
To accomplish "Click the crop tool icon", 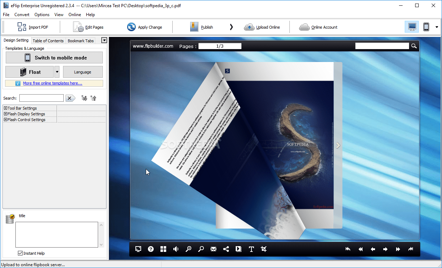I will (x=264, y=249).
